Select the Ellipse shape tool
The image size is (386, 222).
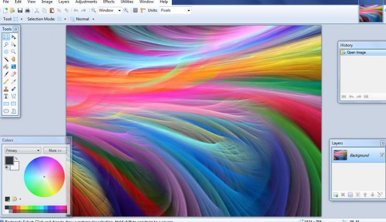[x=6, y=111]
